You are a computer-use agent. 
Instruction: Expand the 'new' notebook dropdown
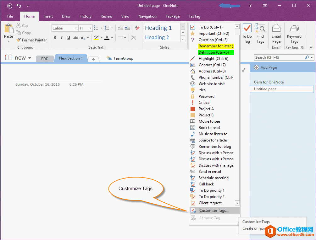29,57
